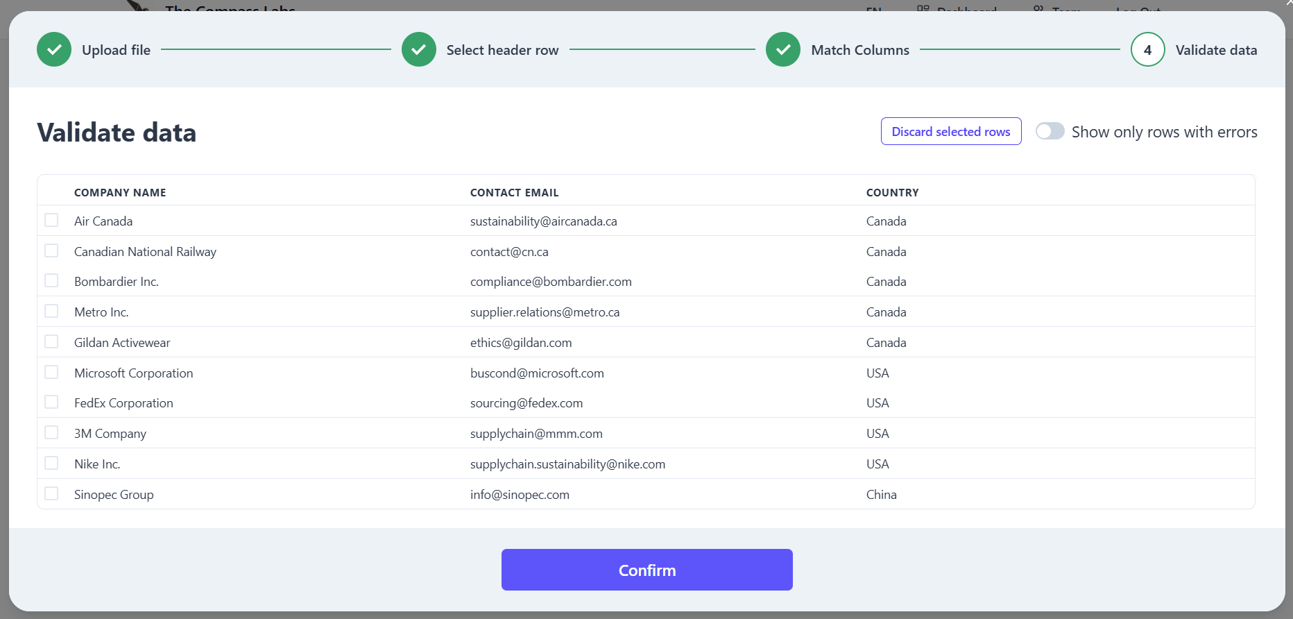Check the Bombardier Inc. row checkbox

51,280
